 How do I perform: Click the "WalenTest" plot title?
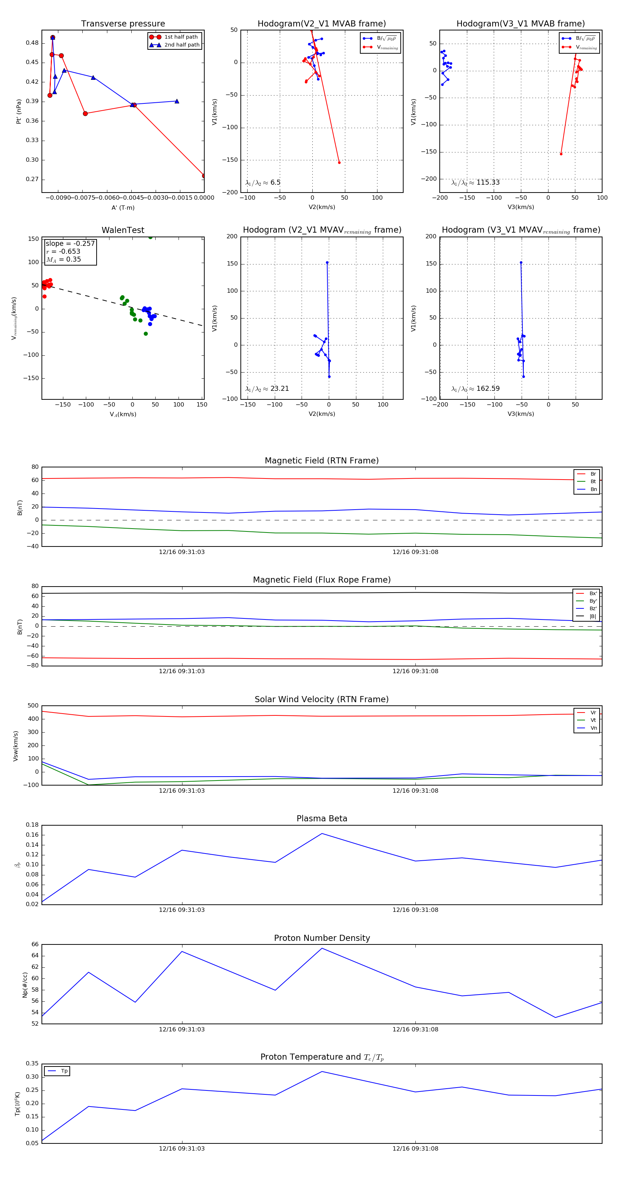(123, 230)
